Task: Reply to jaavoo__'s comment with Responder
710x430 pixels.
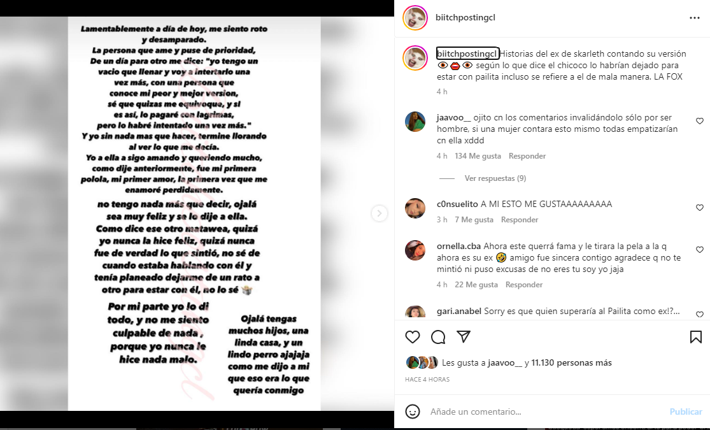Action: point(527,156)
